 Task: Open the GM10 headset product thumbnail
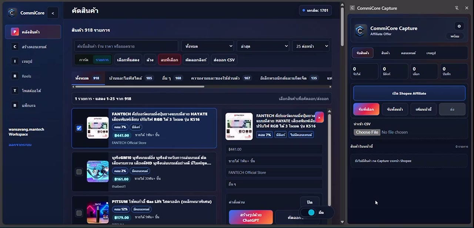98,171
